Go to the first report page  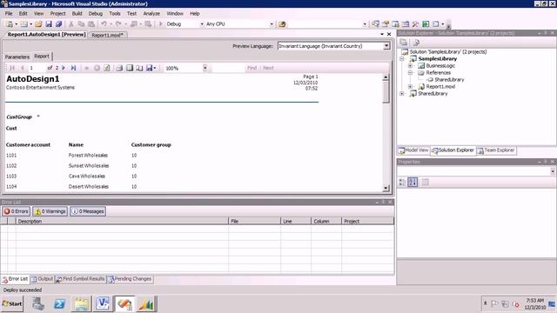(12, 68)
